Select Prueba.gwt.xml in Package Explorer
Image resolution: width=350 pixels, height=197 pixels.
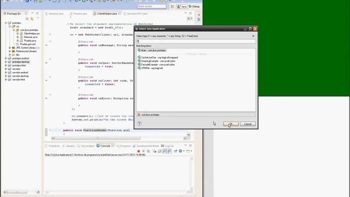(x=26, y=44)
